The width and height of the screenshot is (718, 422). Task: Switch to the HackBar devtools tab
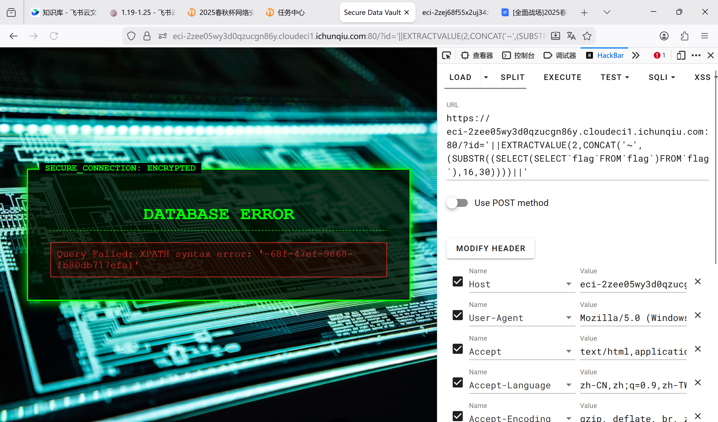pyautogui.click(x=605, y=55)
